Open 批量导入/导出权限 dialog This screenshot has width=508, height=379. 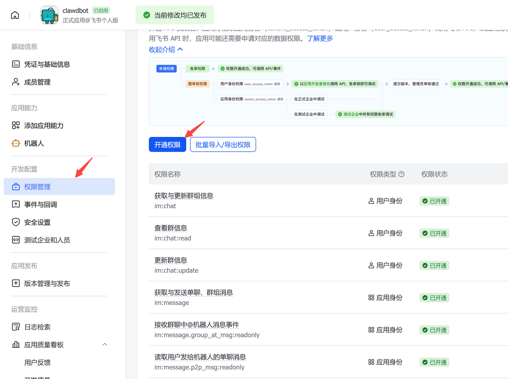[223, 144]
